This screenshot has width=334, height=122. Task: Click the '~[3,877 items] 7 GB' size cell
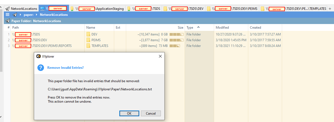(153, 40)
